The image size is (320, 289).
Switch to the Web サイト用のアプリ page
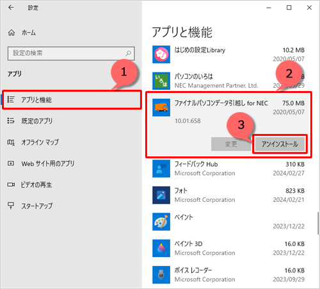(x=48, y=163)
